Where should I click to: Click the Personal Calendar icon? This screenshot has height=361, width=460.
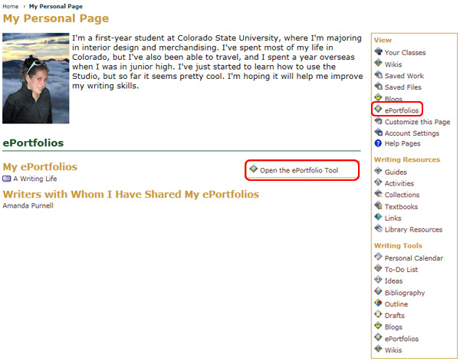point(379,257)
